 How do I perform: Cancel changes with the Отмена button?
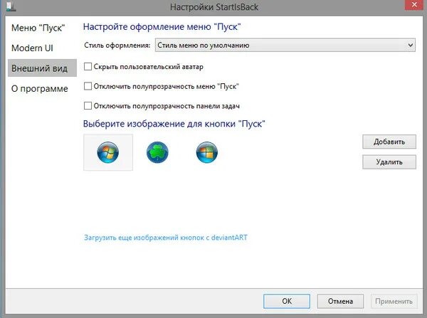point(340,301)
